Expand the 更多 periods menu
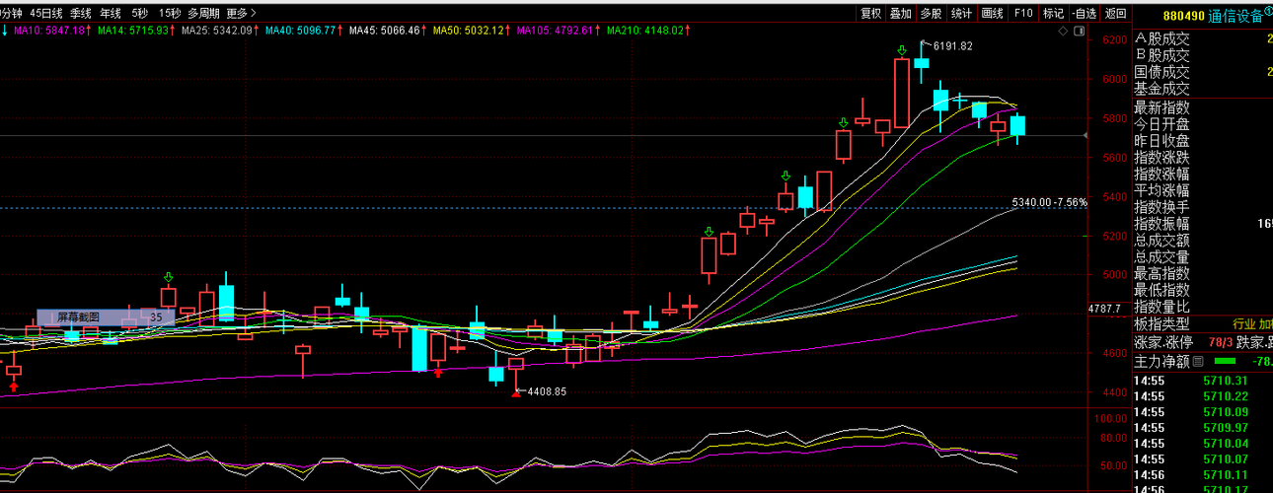This screenshot has width=1273, height=493. pos(242,13)
